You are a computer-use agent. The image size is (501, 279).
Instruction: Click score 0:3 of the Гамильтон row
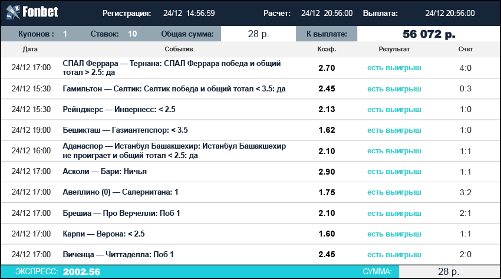coord(466,88)
